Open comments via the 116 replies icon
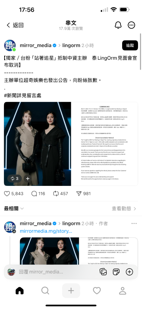This screenshot has width=142, height=309. coord(34,194)
